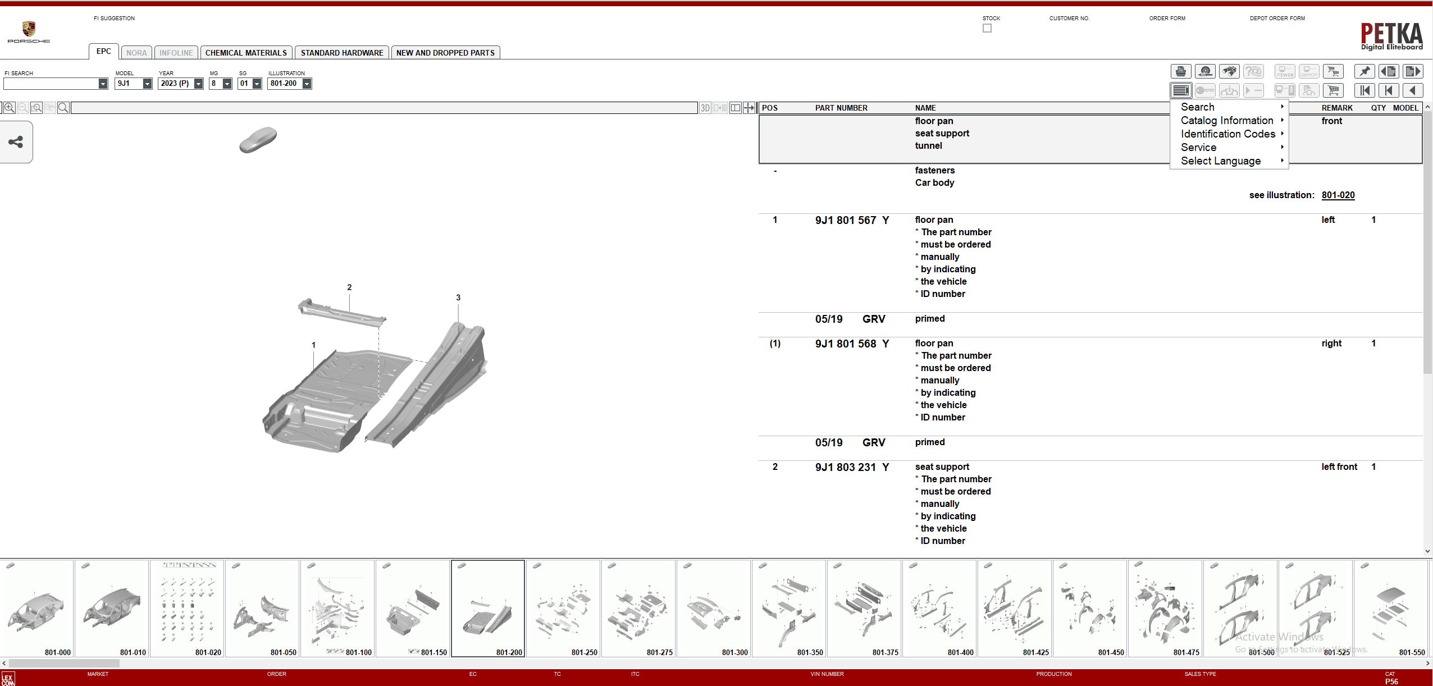
Task: Click the Porsche logo
Action: (29, 32)
